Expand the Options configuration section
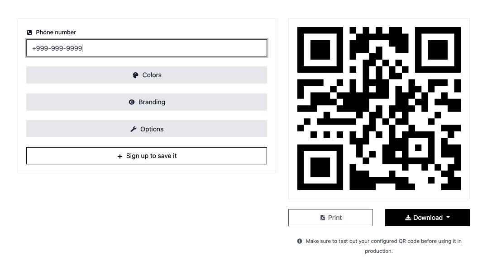The width and height of the screenshot is (487, 270). (x=147, y=129)
